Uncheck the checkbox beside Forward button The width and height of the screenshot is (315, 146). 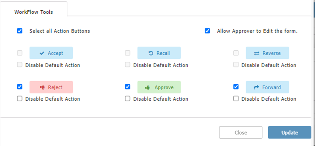coord(236,87)
